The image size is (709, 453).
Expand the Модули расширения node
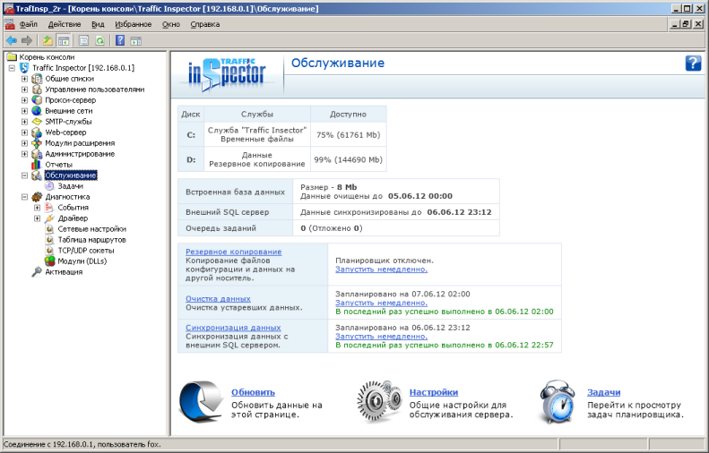pyautogui.click(x=24, y=143)
